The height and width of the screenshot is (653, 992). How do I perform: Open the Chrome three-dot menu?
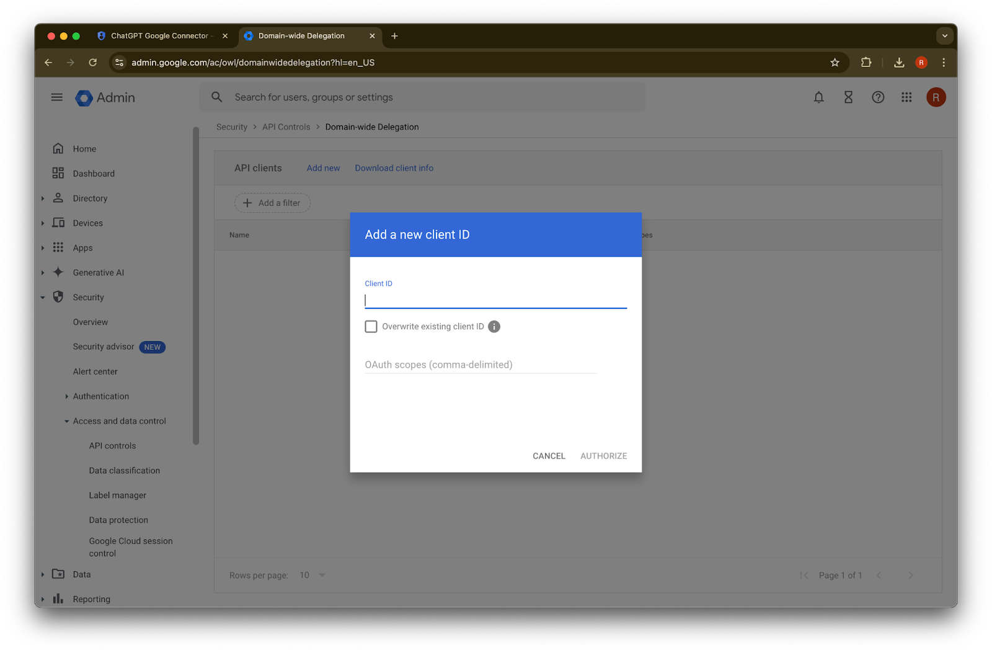[x=944, y=63]
